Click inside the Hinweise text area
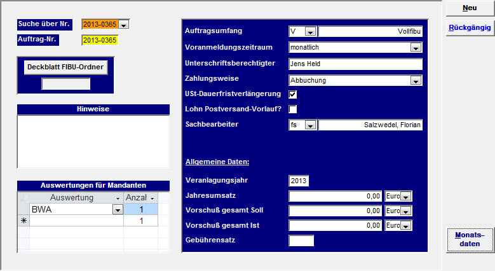 click(x=93, y=142)
